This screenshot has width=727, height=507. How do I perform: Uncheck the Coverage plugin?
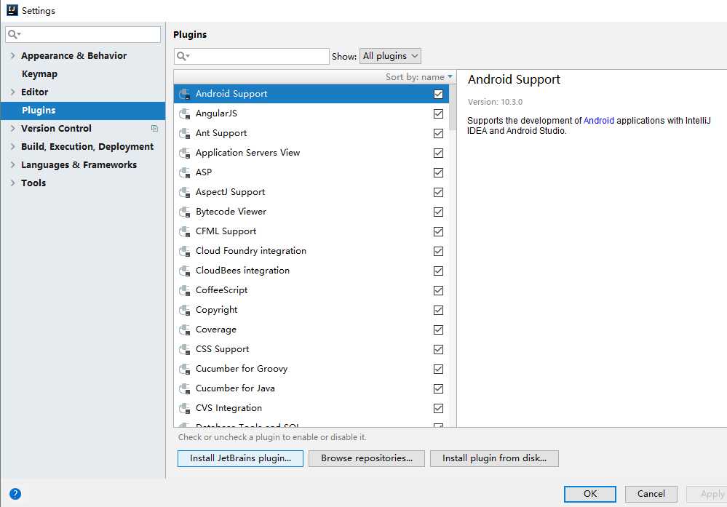[x=438, y=330]
